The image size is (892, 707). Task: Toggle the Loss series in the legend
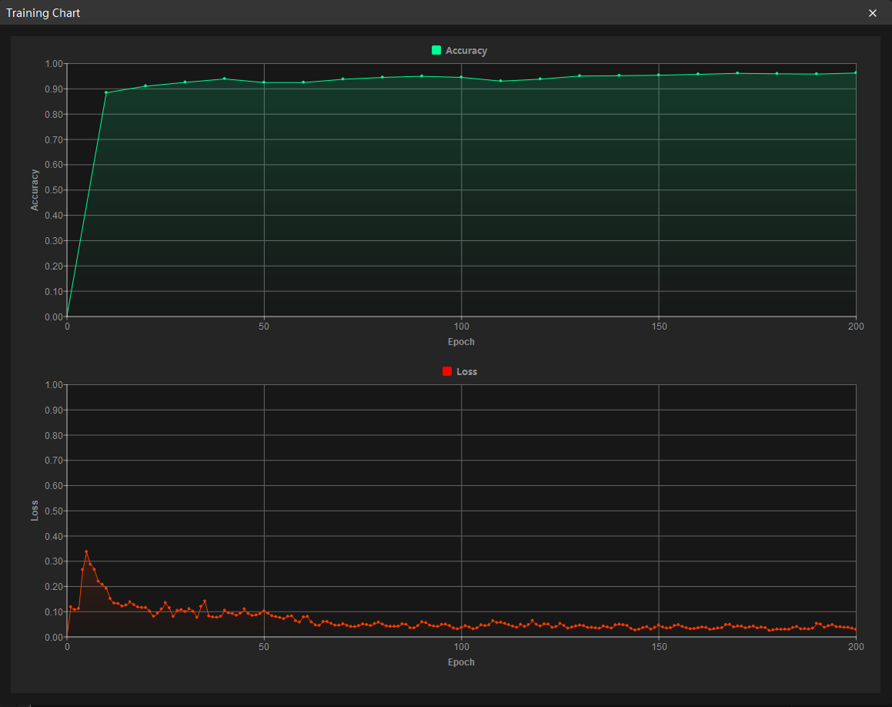(x=460, y=372)
